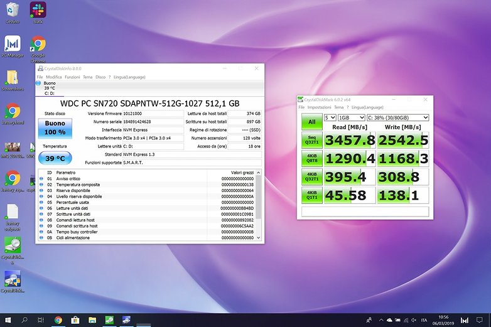The height and width of the screenshot is (327, 491).
Task: Open Lingua(Language) menu in CrystalDiskInfo
Action: pyautogui.click(x=129, y=77)
